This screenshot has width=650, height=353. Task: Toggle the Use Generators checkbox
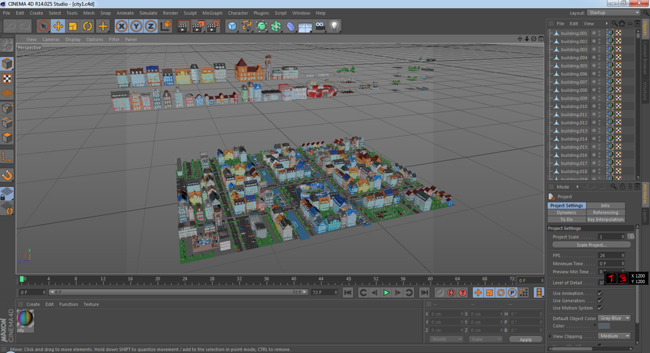600,300
